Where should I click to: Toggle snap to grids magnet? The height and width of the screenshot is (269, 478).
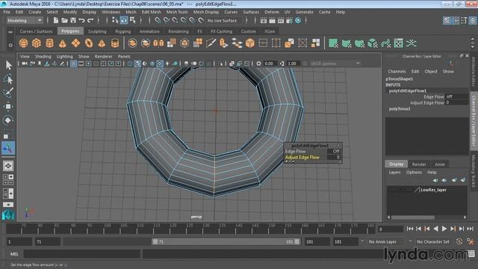pyautogui.click(x=158, y=20)
